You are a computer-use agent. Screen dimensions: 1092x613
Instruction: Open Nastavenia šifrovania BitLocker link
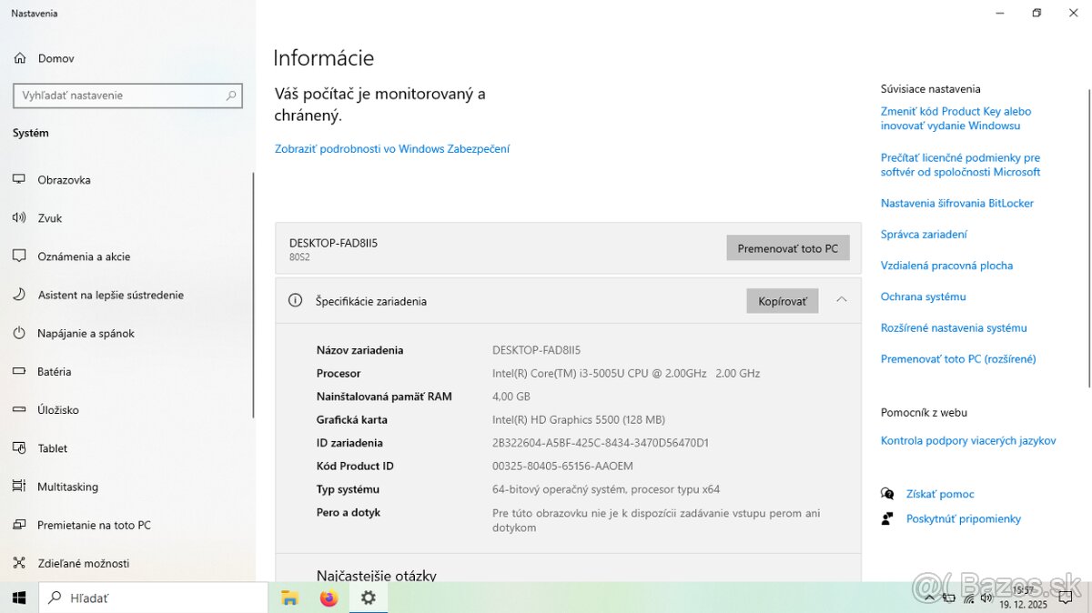click(x=956, y=203)
